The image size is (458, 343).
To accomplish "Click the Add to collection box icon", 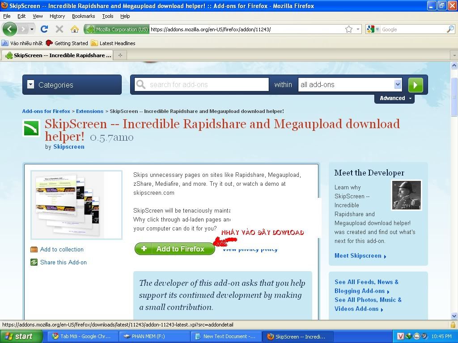I will pyautogui.click(x=34, y=249).
